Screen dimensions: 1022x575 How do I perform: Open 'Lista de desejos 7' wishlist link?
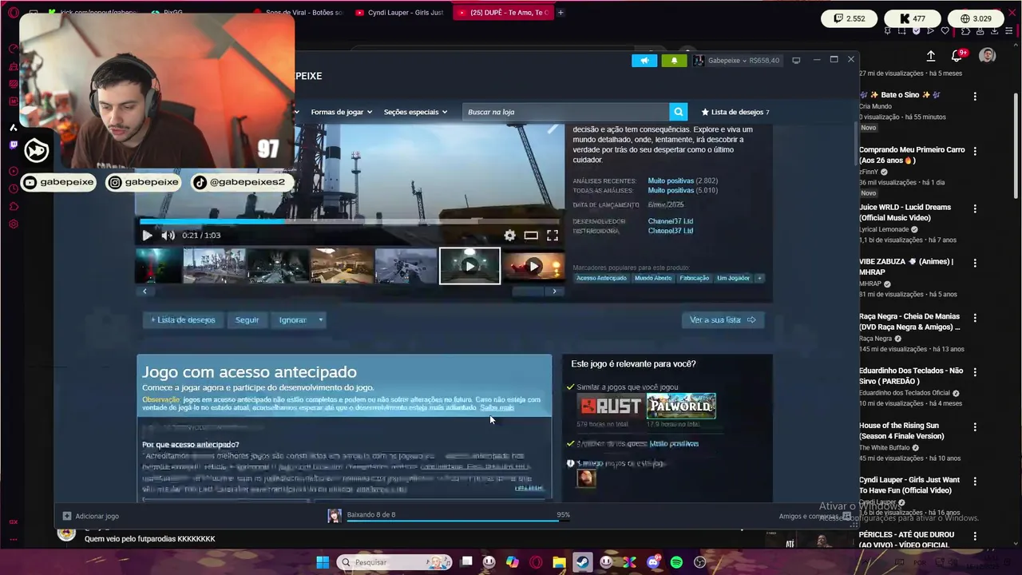click(735, 112)
